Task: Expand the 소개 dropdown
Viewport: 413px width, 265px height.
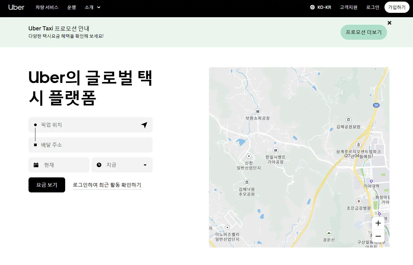Action: 92,7
